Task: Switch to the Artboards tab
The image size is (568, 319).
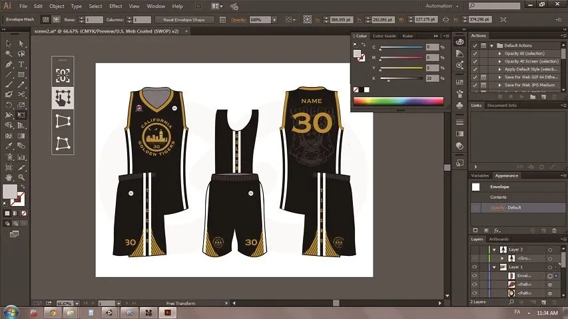Action: coord(499,239)
